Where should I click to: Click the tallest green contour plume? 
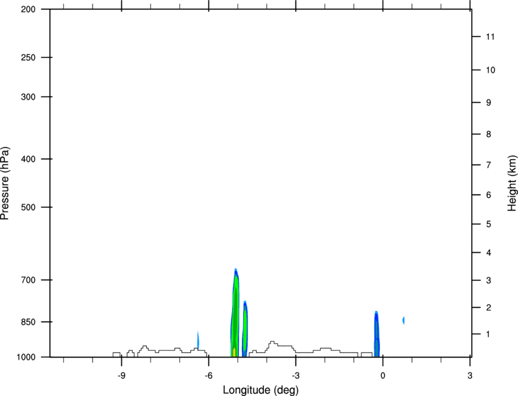tap(235, 313)
